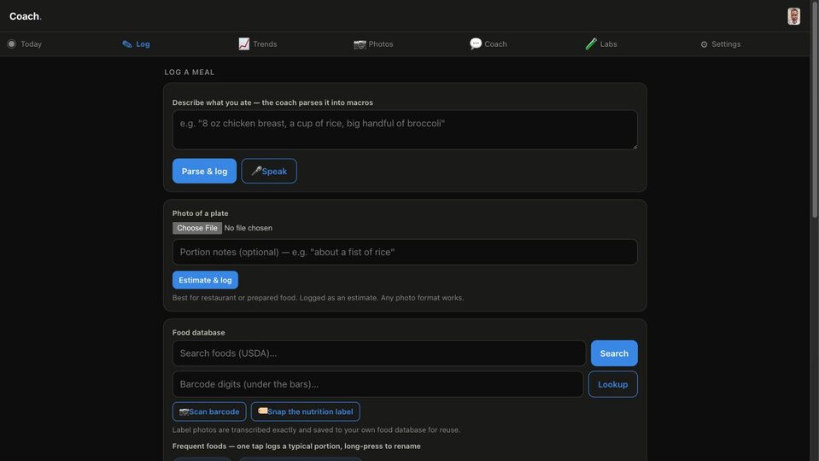
Task: Click the Trends chart icon
Action: point(244,44)
